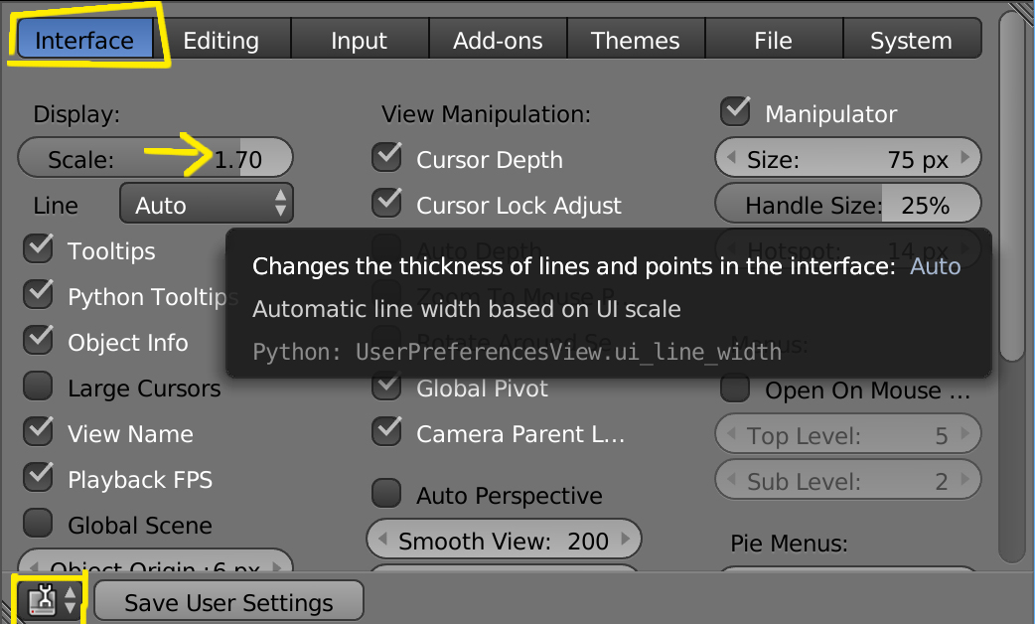Select the Input tab
1035x624 pixels.
359,41
